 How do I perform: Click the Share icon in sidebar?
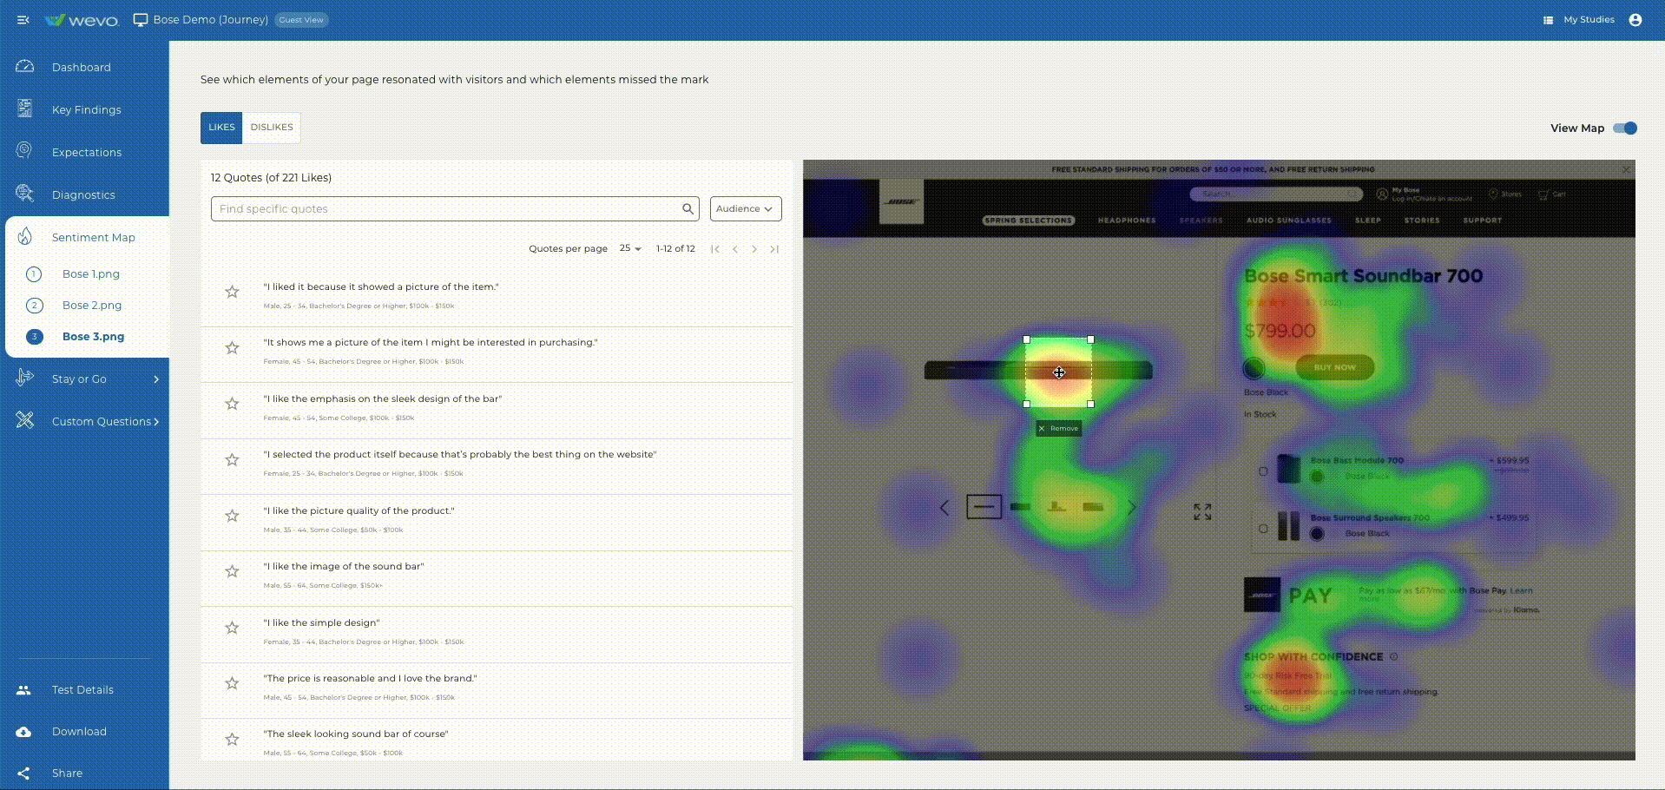click(23, 774)
